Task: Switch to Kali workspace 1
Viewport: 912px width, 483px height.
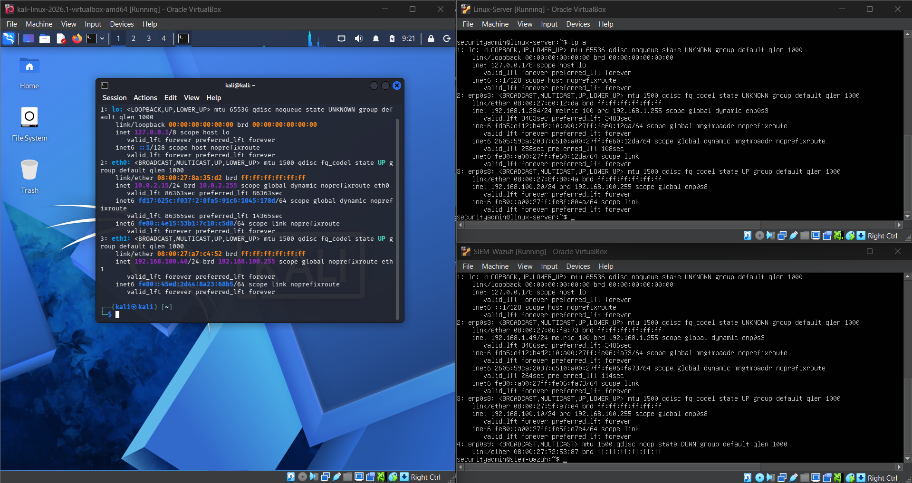Action: (x=118, y=38)
